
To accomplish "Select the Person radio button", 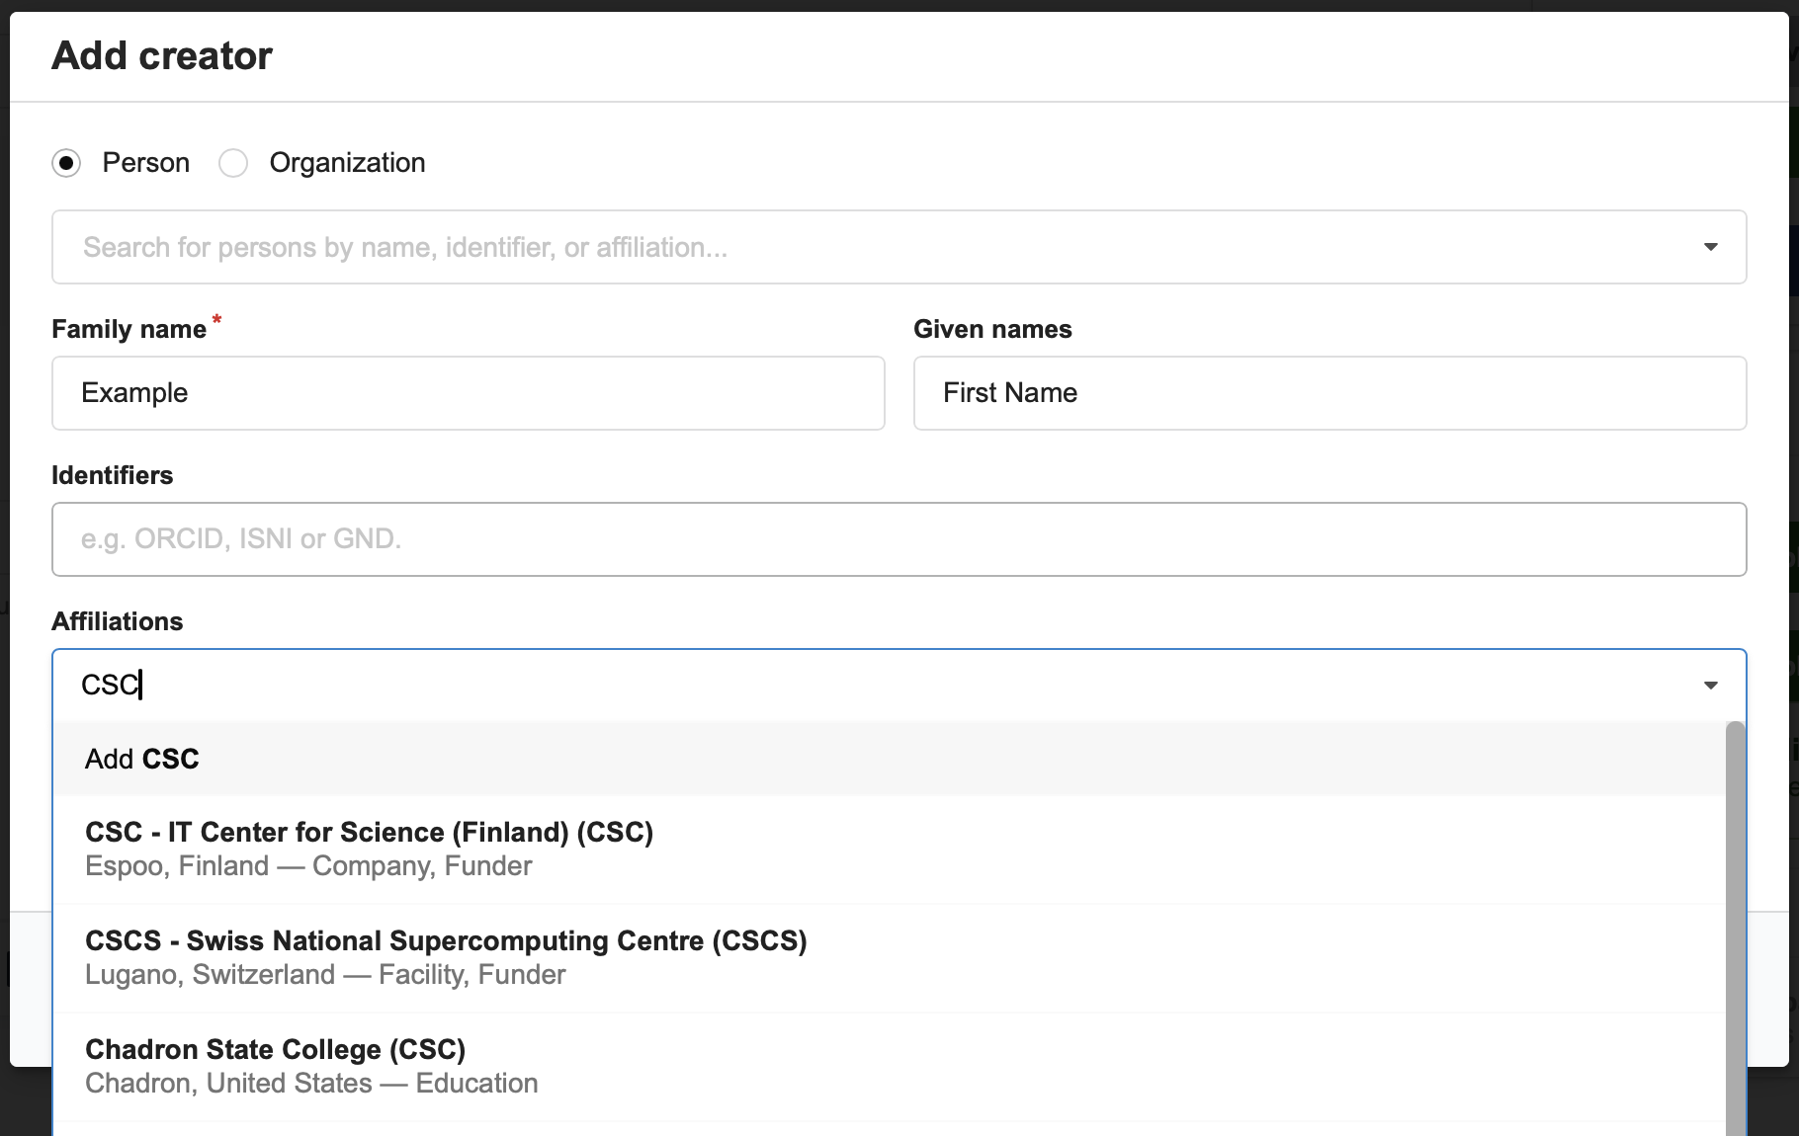I will tap(66, 162).
